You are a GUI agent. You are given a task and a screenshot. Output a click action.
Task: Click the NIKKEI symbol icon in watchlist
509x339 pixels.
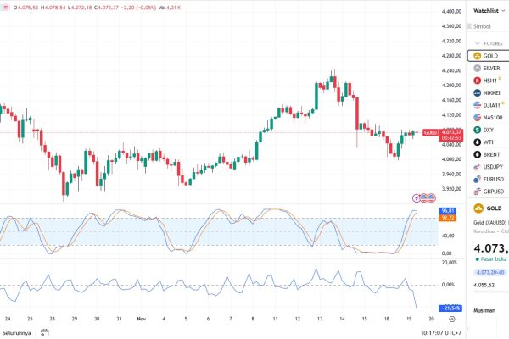476,92
